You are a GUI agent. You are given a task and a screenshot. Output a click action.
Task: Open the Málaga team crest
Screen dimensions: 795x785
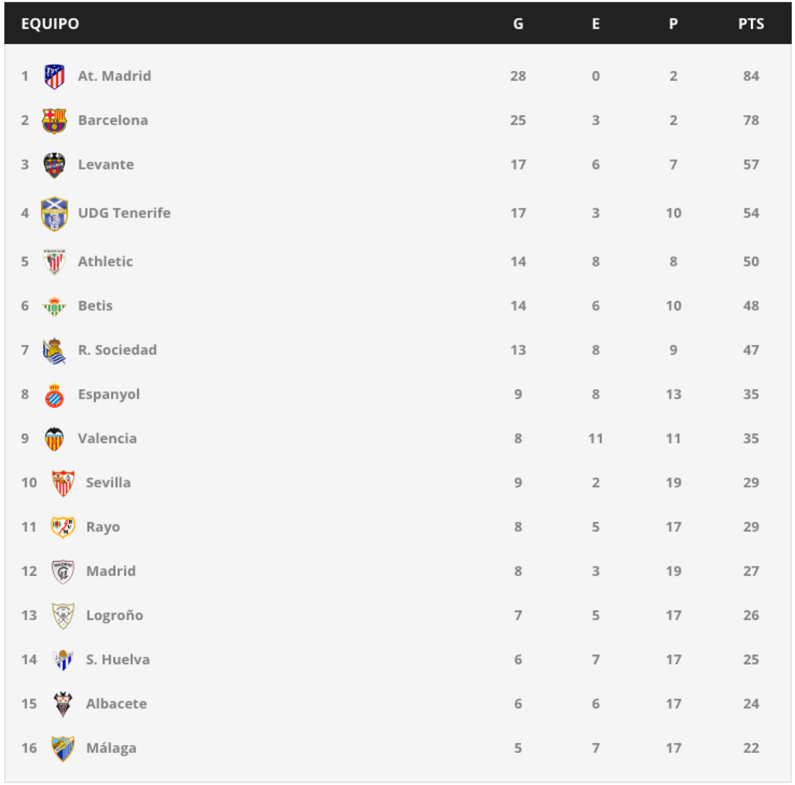point(63,748)
